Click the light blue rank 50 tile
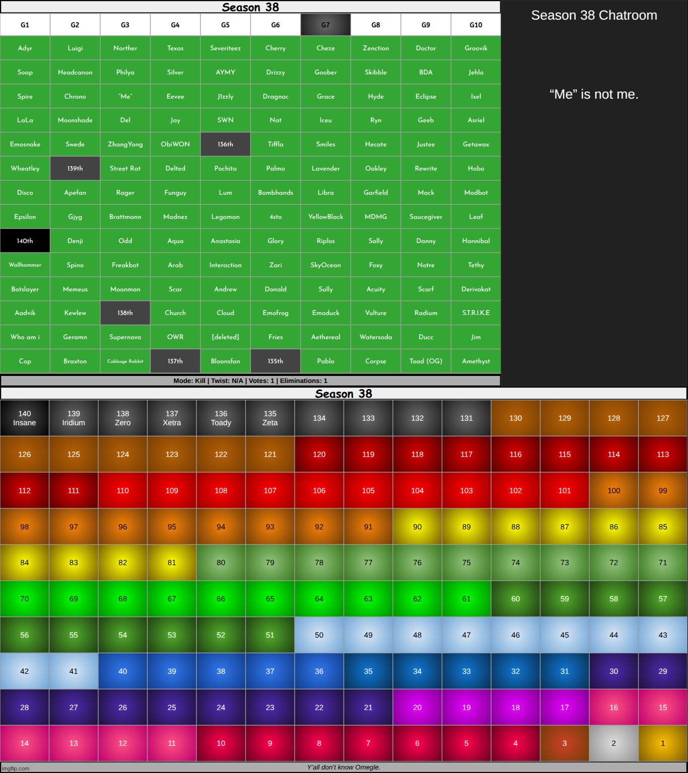 (x=319, y=635)
